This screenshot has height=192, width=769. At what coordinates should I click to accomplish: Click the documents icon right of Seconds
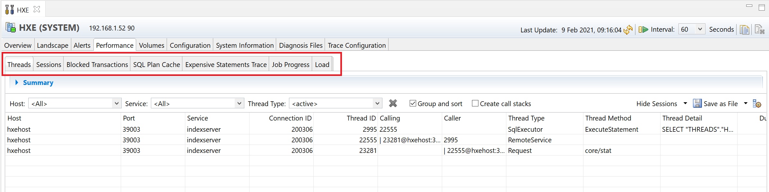(x=744, y=30)
